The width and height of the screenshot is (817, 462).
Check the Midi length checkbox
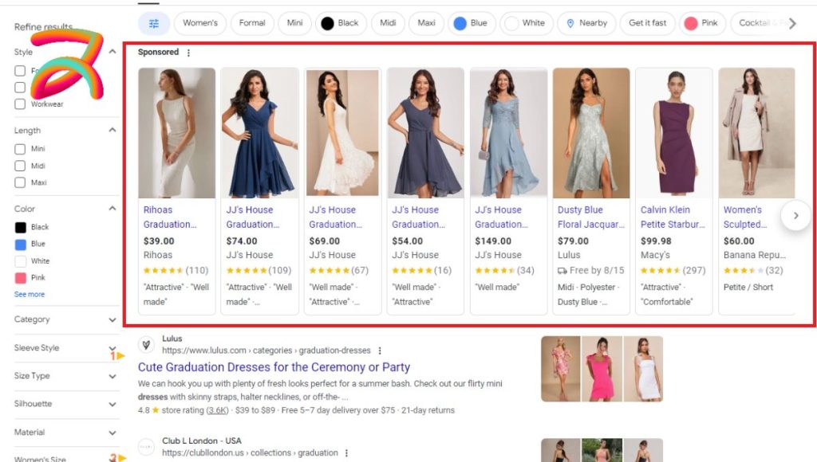20,166
